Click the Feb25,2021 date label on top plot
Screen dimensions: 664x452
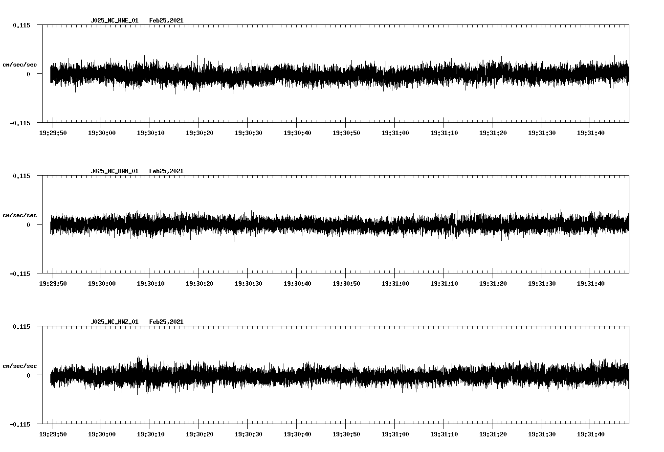[x=166, y=21]
